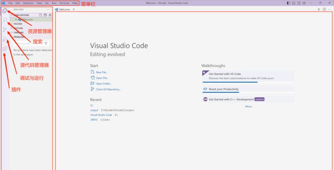Viewport: 334px width, 170px height.
Task: Open the Explorer view in activity bar
Action: (5, 11)
